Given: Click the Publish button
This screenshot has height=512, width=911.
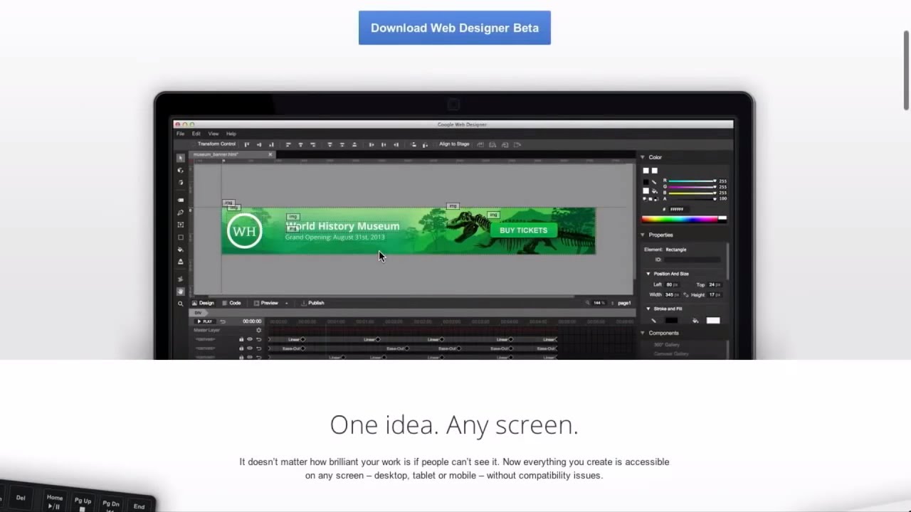Looking at the screenshot, I should (x=312, y=303).
